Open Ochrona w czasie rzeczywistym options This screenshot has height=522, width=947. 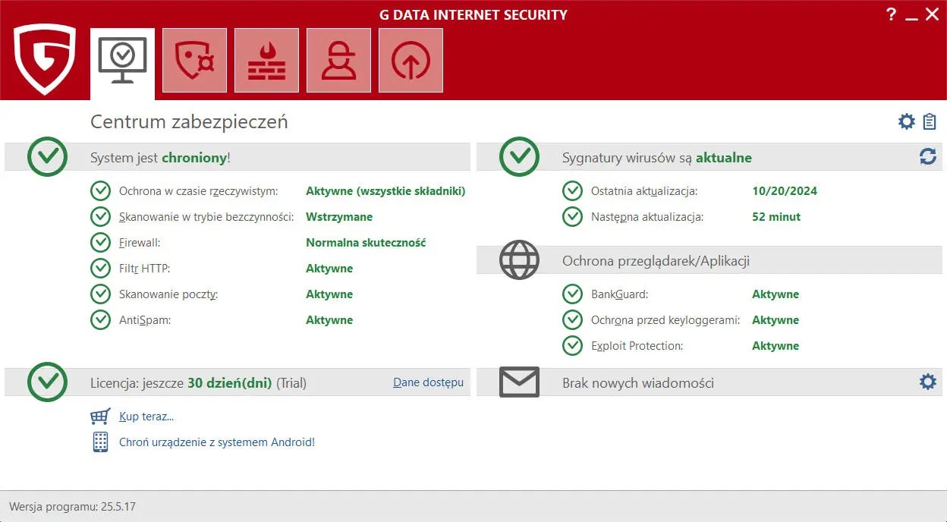click(x=385, y=190)
